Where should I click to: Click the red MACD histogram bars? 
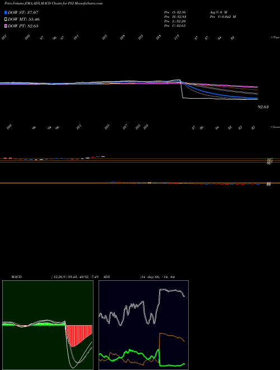pos(78,335)
